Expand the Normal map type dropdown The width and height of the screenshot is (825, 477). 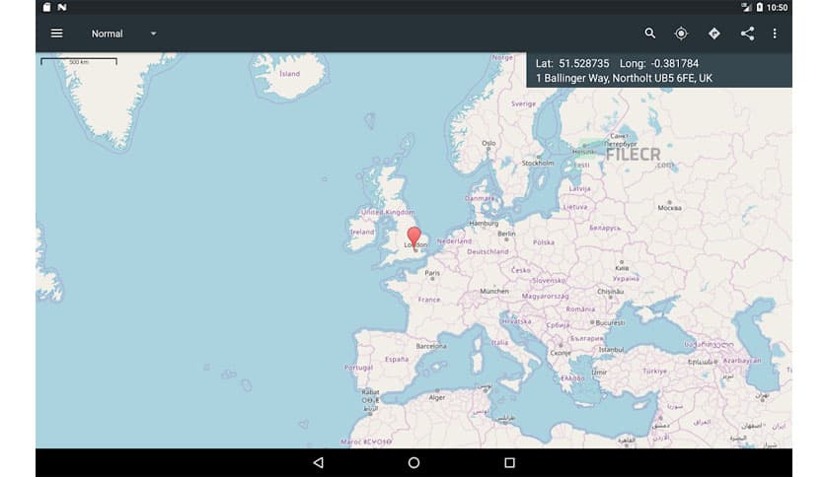tap(123, 34)
